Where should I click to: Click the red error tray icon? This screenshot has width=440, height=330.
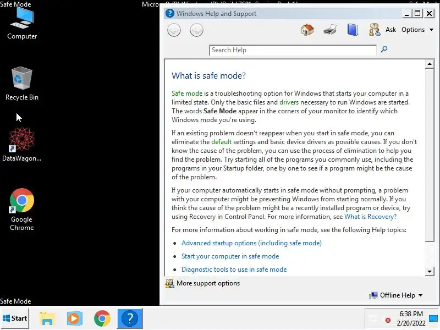[x=388, y=320]
